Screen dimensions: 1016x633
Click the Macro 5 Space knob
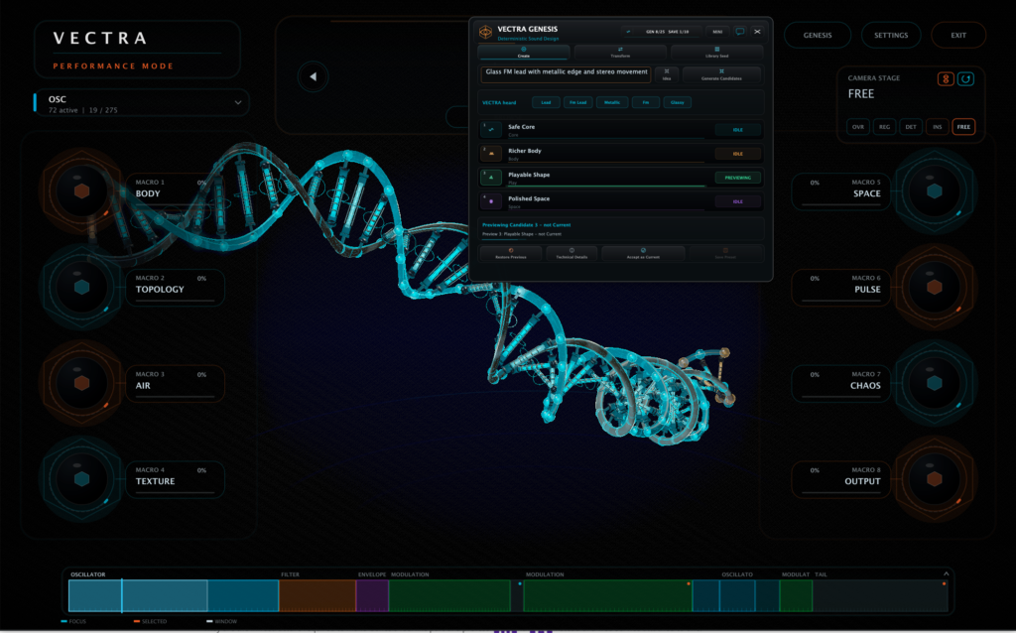coord(934,190)
